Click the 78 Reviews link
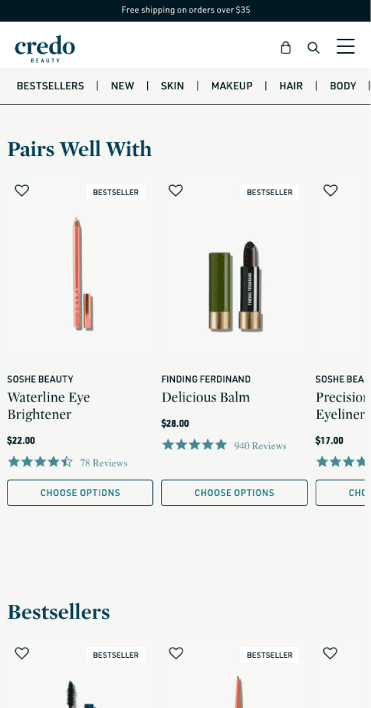 pyautogui.click(x=103, y=463)
